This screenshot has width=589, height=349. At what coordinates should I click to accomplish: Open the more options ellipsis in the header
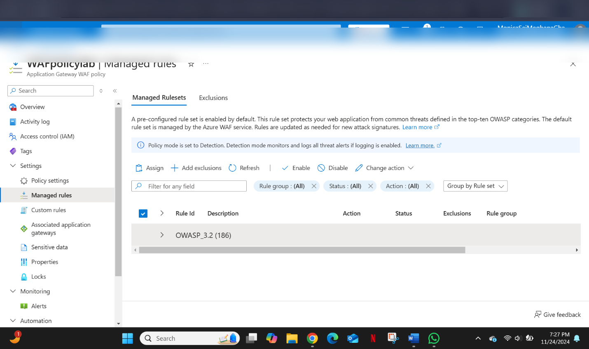[x=206, y=64]
